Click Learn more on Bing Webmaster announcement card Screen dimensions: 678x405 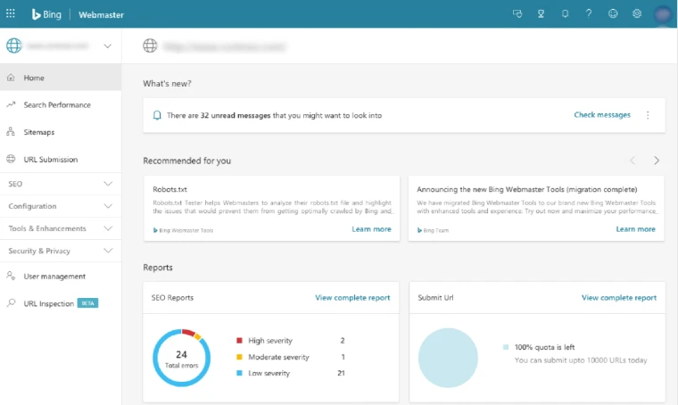point(635,229)
